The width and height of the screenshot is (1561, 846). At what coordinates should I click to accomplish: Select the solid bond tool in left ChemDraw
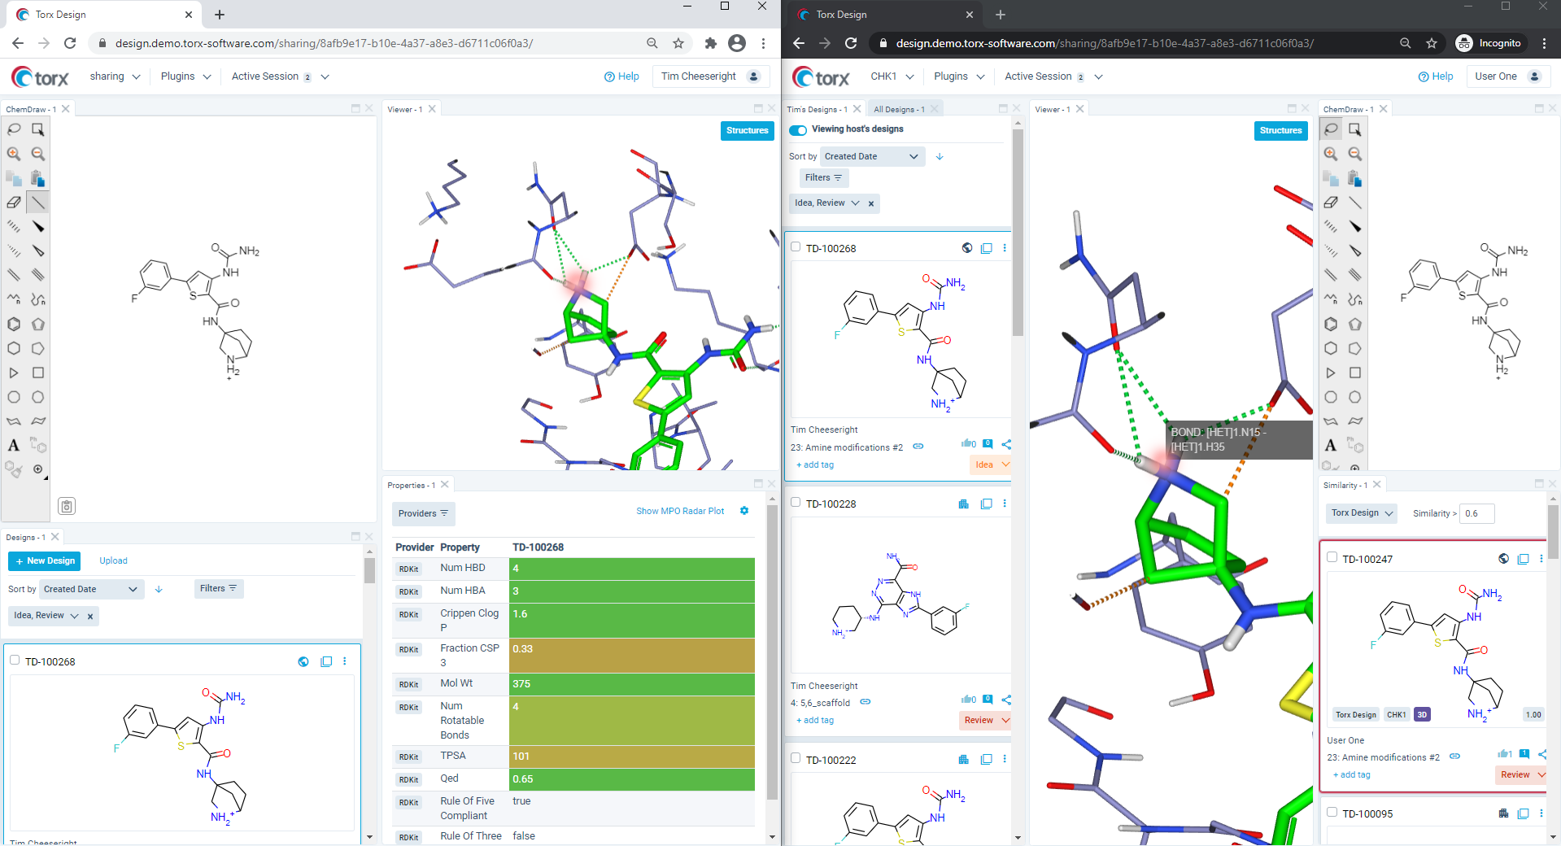point(37,203)
